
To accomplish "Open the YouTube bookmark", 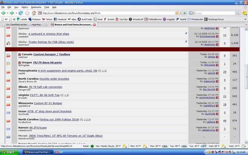I will (122, 19).
